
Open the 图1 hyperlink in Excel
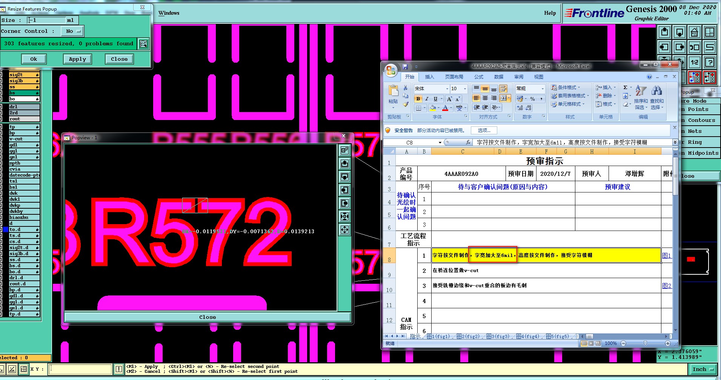coord(666,255)
